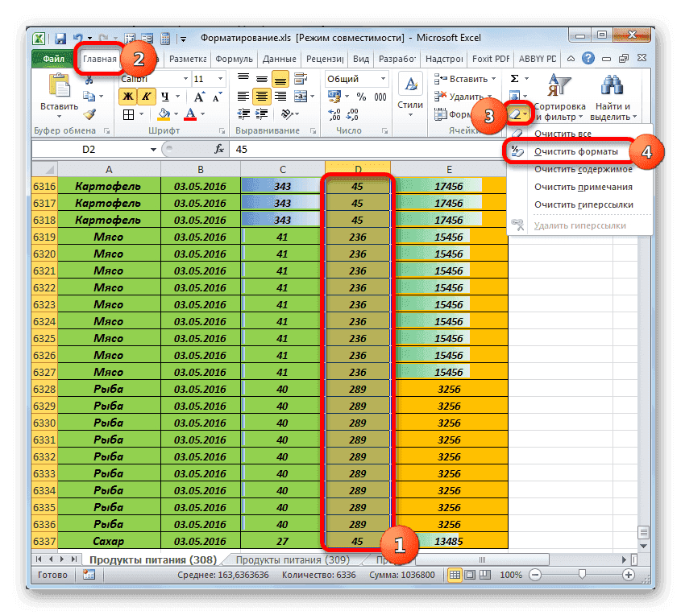681x615 pixels.
Task: Open the fill color dropdown arrow
Action: tap(175, 114)
